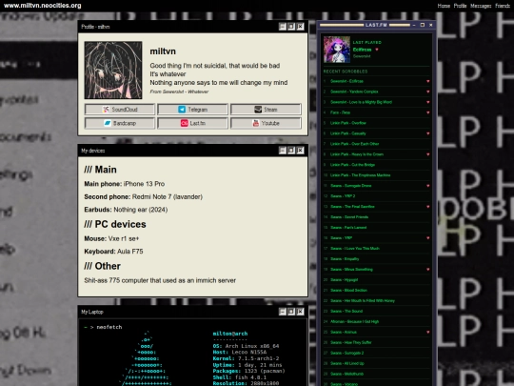This screenshot has height=386, width=514.
Task: Click 'Main phone: iPhone 13 Pro' line
Action: click(x=125, y=184)
